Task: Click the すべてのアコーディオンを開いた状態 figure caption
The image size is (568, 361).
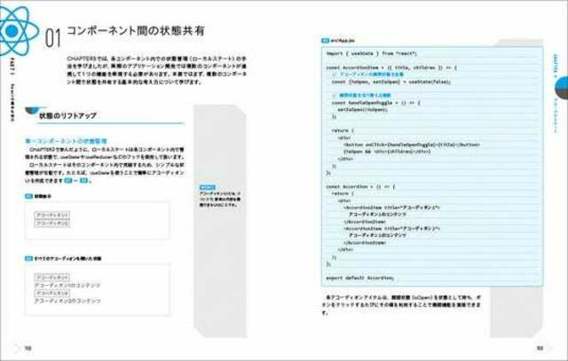Action: [x=63, y=258]
